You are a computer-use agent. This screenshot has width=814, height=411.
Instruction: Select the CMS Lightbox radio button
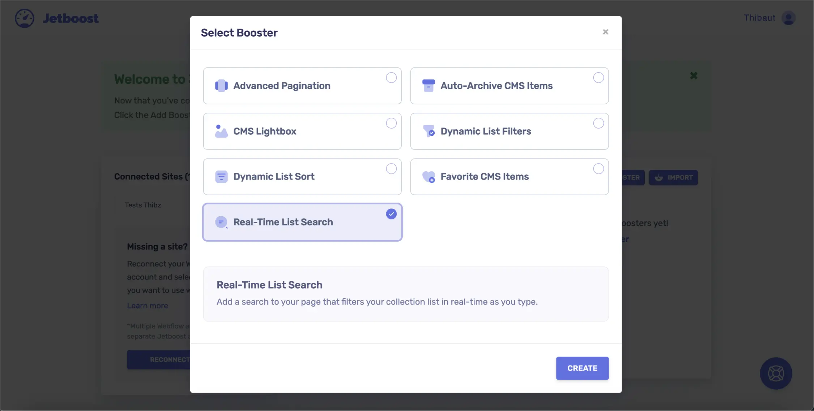(391, 123)
